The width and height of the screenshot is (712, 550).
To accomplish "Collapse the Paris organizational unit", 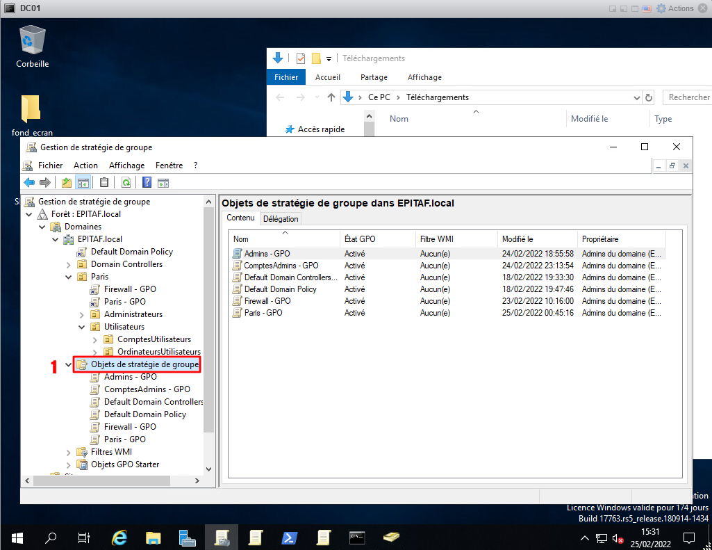I will [x=69, y=277].
